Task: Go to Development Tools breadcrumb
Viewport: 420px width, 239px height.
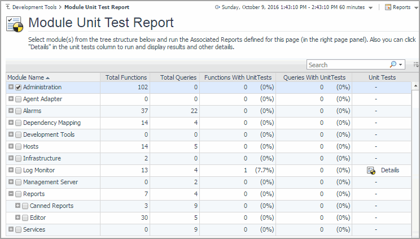Action: [34, 7]
